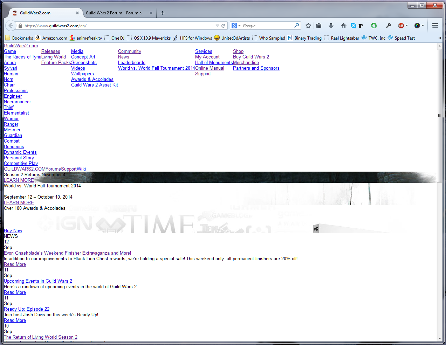Close the GuildWars2.com tab
The height and width of the screenshot is (345, 446).
tap(77, 13)
